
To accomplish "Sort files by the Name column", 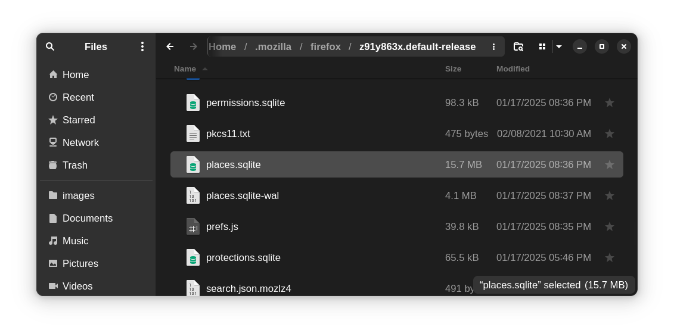I will (185, 69).
